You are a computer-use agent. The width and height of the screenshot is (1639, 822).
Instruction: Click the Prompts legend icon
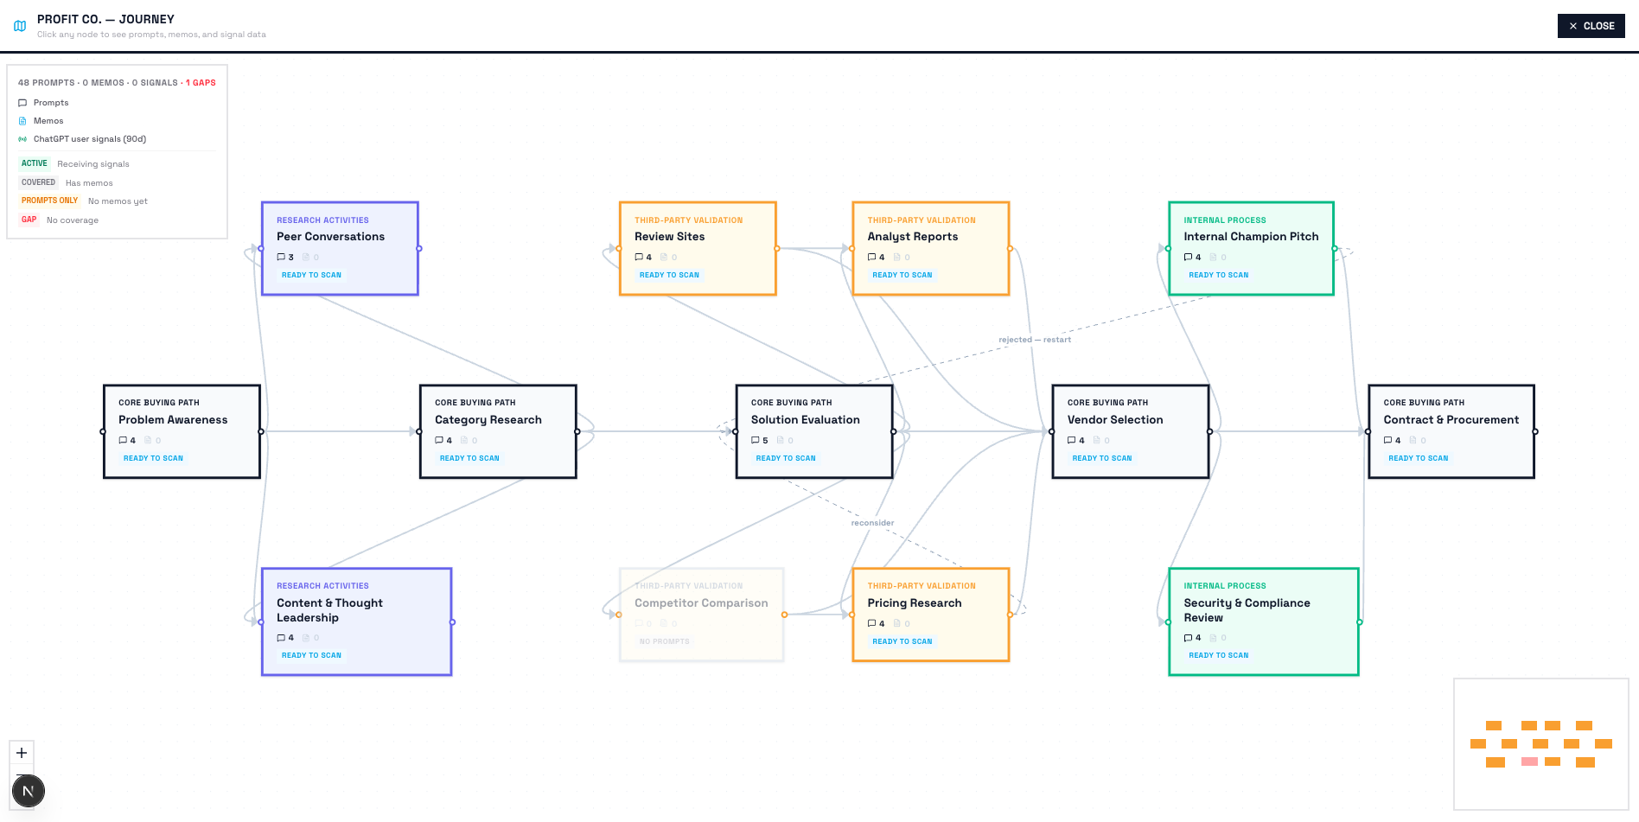[22, 103]
